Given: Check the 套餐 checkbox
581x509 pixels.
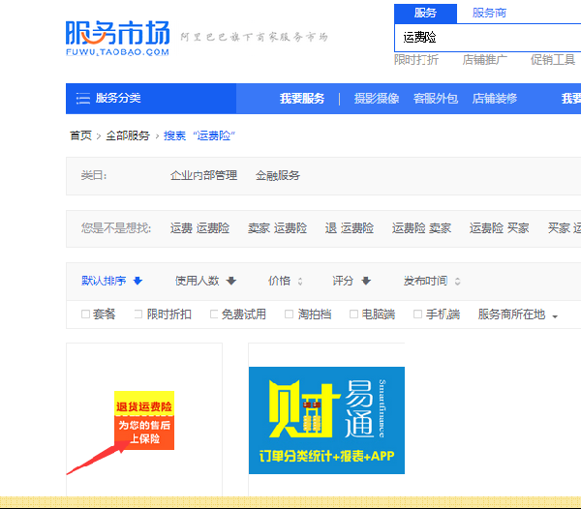Looking at the screenshot, I should pyautogui.click(x=85, y=314).
